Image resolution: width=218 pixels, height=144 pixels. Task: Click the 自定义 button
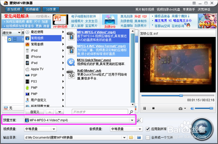pyautogui.click(x=35, y=112)
